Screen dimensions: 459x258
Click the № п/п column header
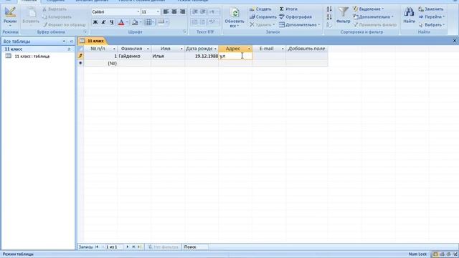click(x=100, y=49)
